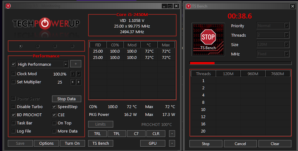Image resolution: width=298 pixels, height=151 pixels.
Task: Open the Options dialog
Action: [x=46, y=143]
